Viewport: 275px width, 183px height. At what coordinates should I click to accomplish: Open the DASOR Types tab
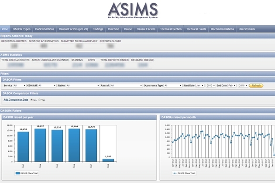21,29
